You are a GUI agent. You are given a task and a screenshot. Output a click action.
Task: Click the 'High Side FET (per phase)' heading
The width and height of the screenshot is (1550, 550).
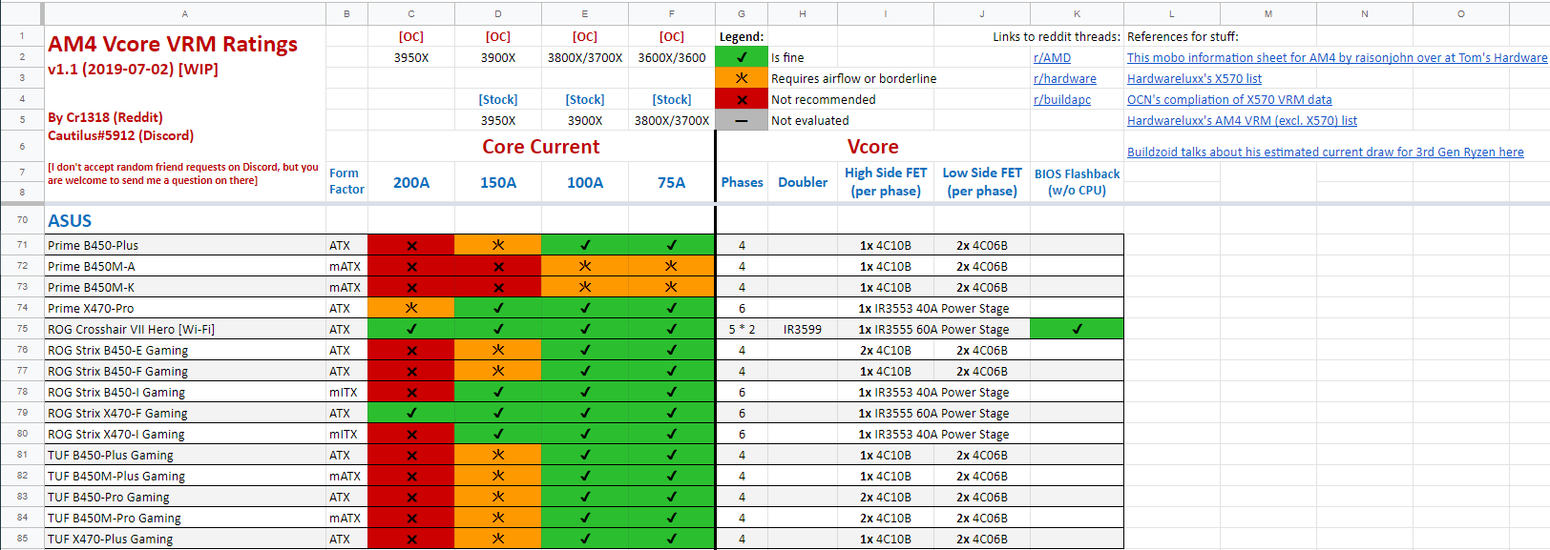point(886,182)
